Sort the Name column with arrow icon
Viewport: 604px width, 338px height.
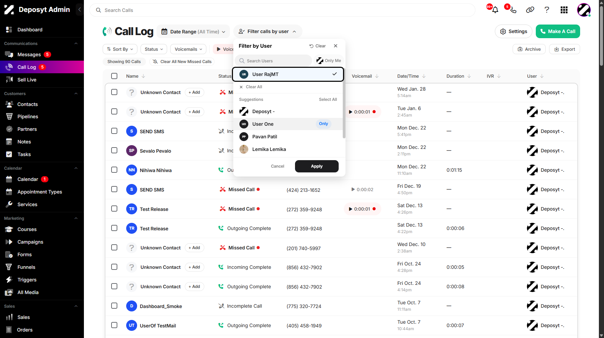(x=143, y=76)
